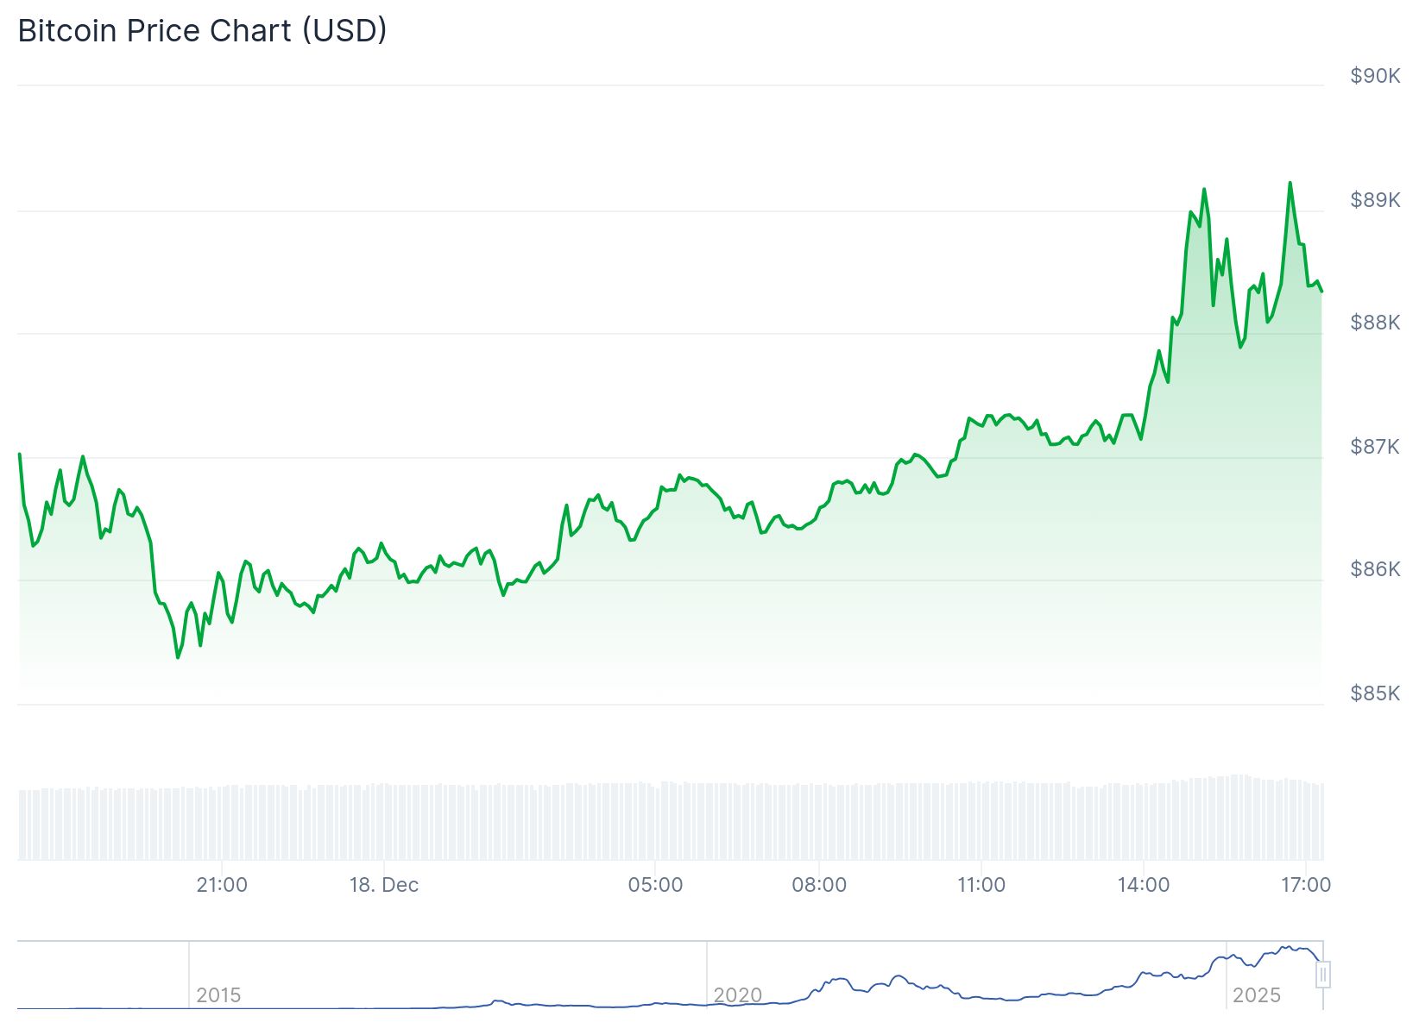Image resolution: width=1419 pixels, height=1035 pixels.
Task: Click the 2015 marker in the navigator
Action: [218, 995]
